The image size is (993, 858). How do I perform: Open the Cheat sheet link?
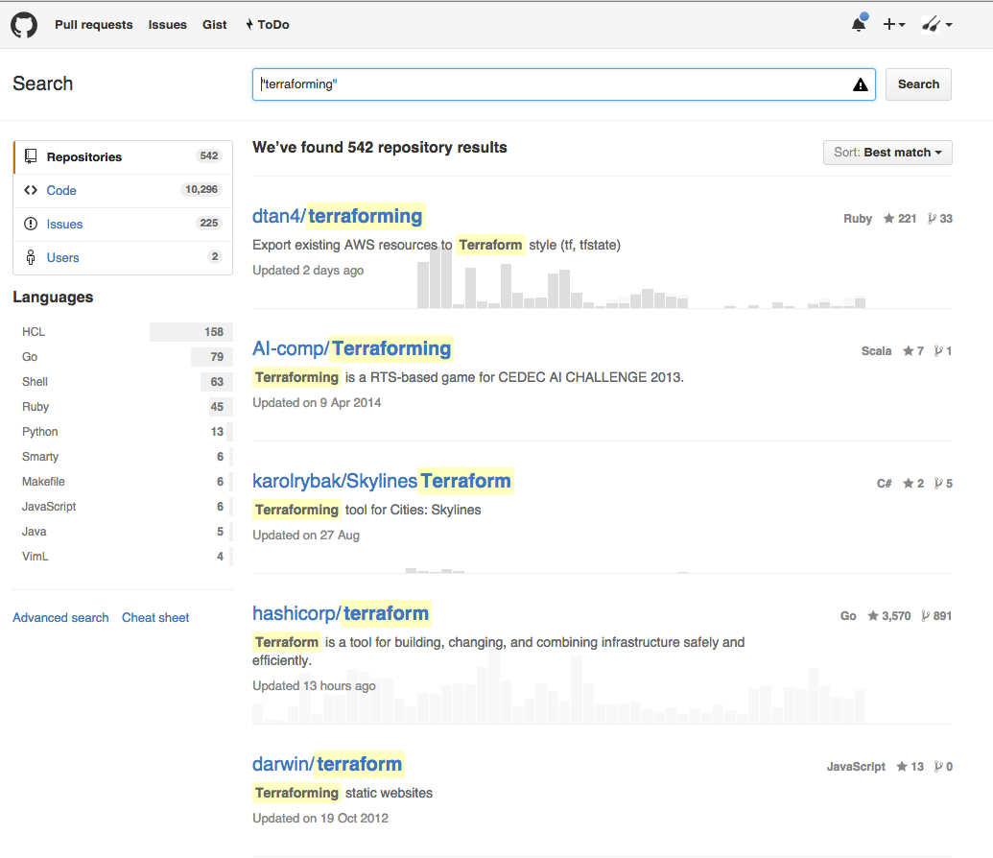click(155, 618)
